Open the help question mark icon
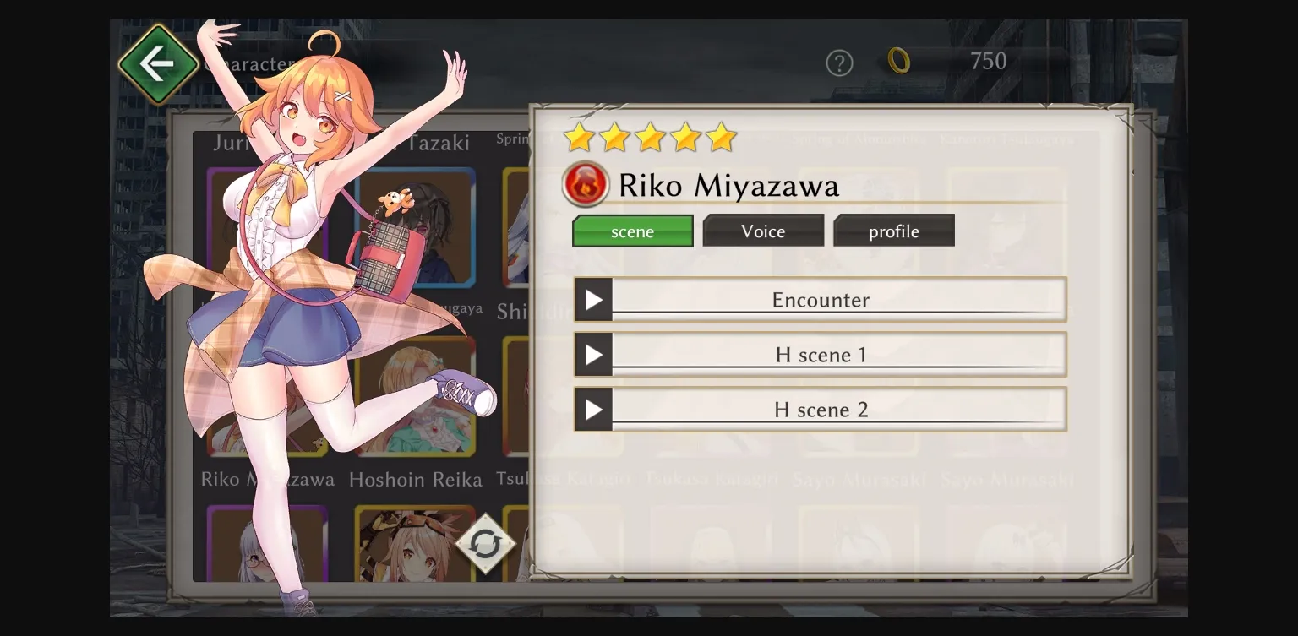The image size is (1298, 636). click(839, 63)
